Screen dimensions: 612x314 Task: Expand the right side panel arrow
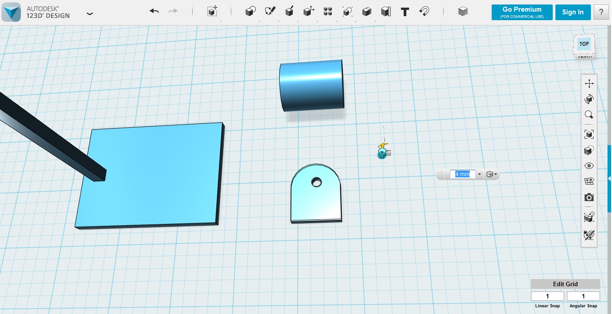tap(609, 178)
